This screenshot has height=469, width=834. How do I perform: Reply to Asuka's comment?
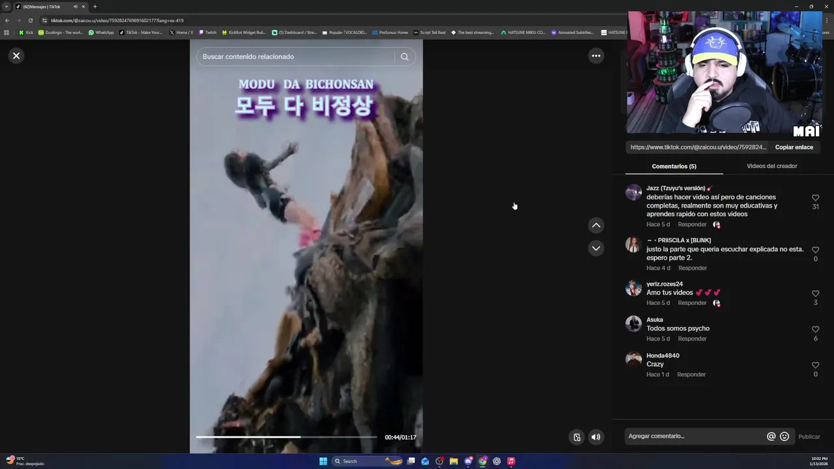[x=692, y=339]
